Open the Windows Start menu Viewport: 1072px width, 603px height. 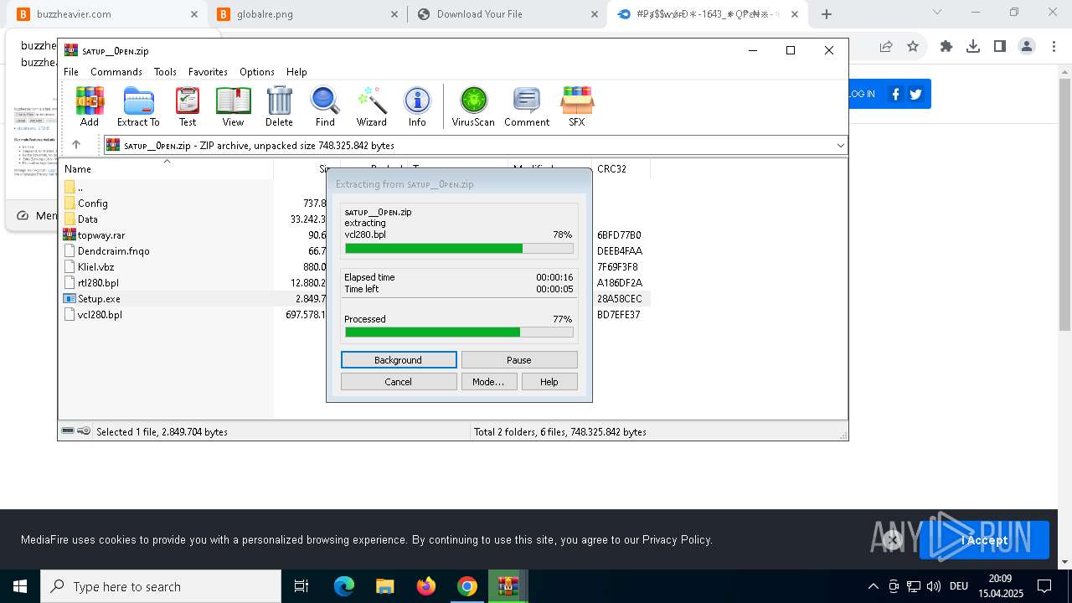pyautogui.click(x=20, y=586)
